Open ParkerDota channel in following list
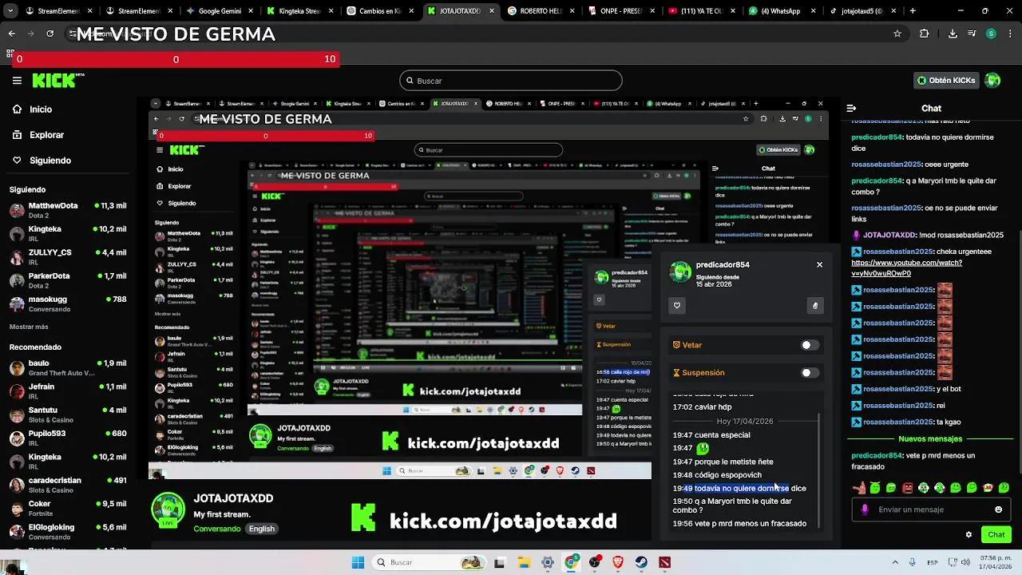1022x575 pixels. coord(68,280)
